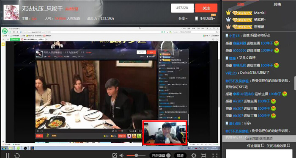Mute the stream with the speaker icon
This screenshot has height=158, width=296.
[x=121, y=155]
